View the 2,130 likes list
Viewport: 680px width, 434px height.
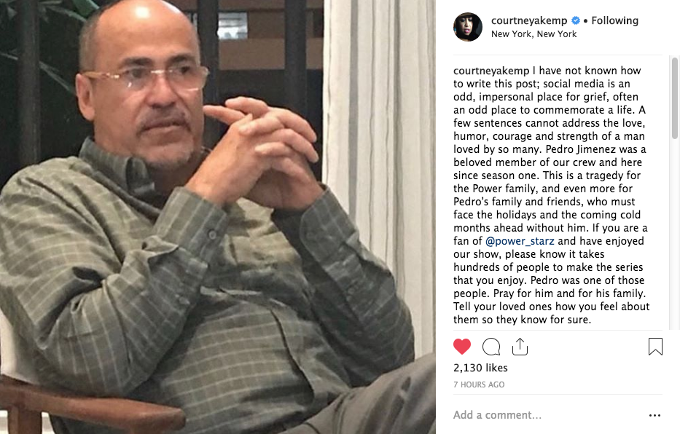[x=480, y=368]
